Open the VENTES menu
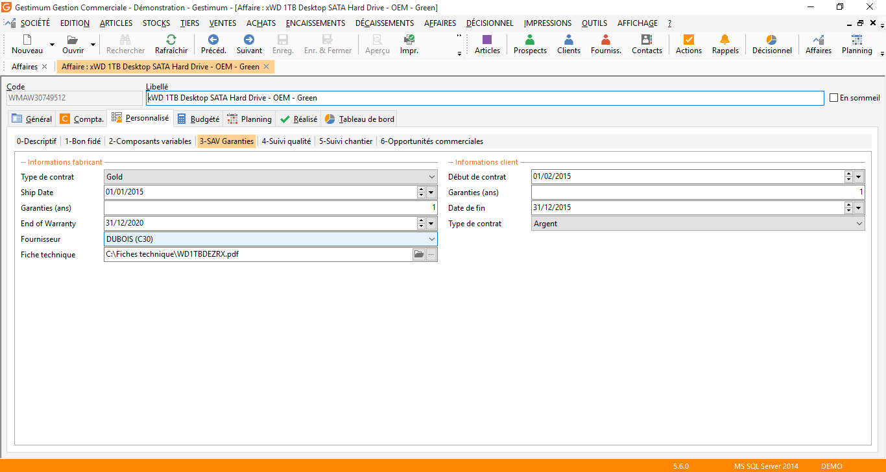Viewport: 886px width, 472px height. 223,23
